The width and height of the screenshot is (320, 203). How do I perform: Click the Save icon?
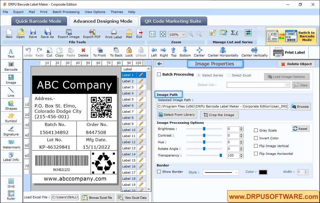click(x=33, y=34)
